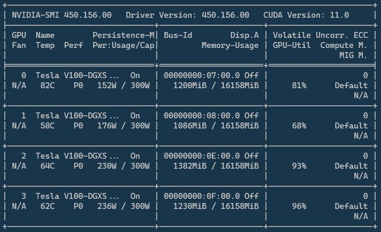Click the 1200MiB / 16158MiB memory usage

click(x=216, y=86)
